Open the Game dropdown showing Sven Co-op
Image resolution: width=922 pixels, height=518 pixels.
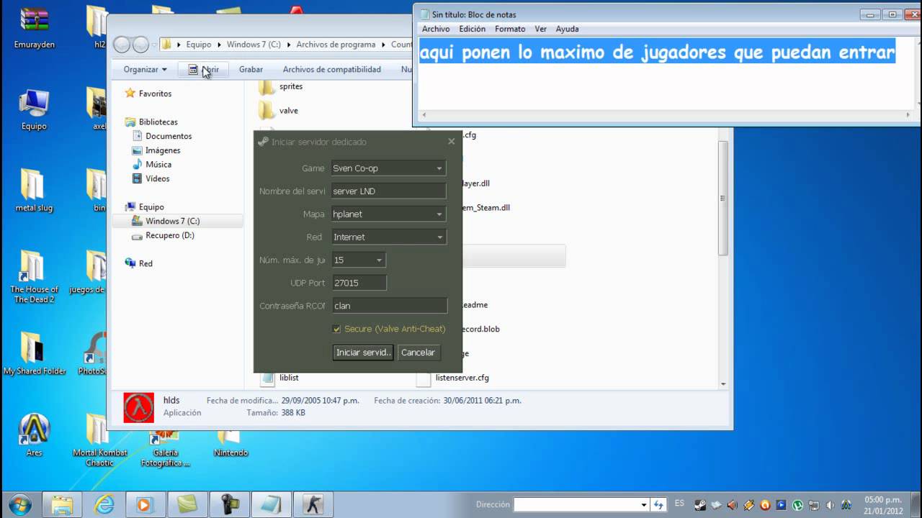pyautogui.click(x=388, y=168)
